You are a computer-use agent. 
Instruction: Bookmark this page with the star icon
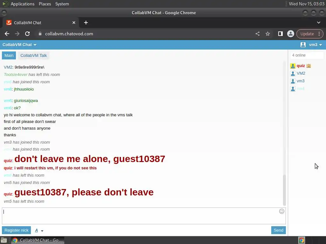point(268,34)
